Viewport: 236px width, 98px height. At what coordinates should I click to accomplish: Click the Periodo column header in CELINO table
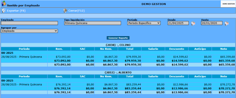click(x=24, y=49)
